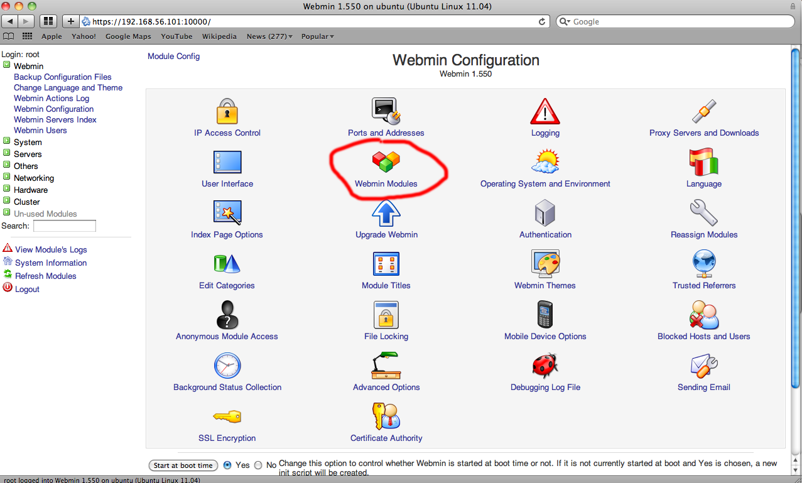Focus the sidebar Search field

point(65,226)
